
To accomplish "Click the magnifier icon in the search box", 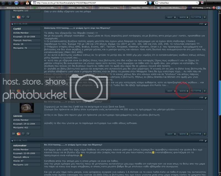I will click(x=197, y=3).
